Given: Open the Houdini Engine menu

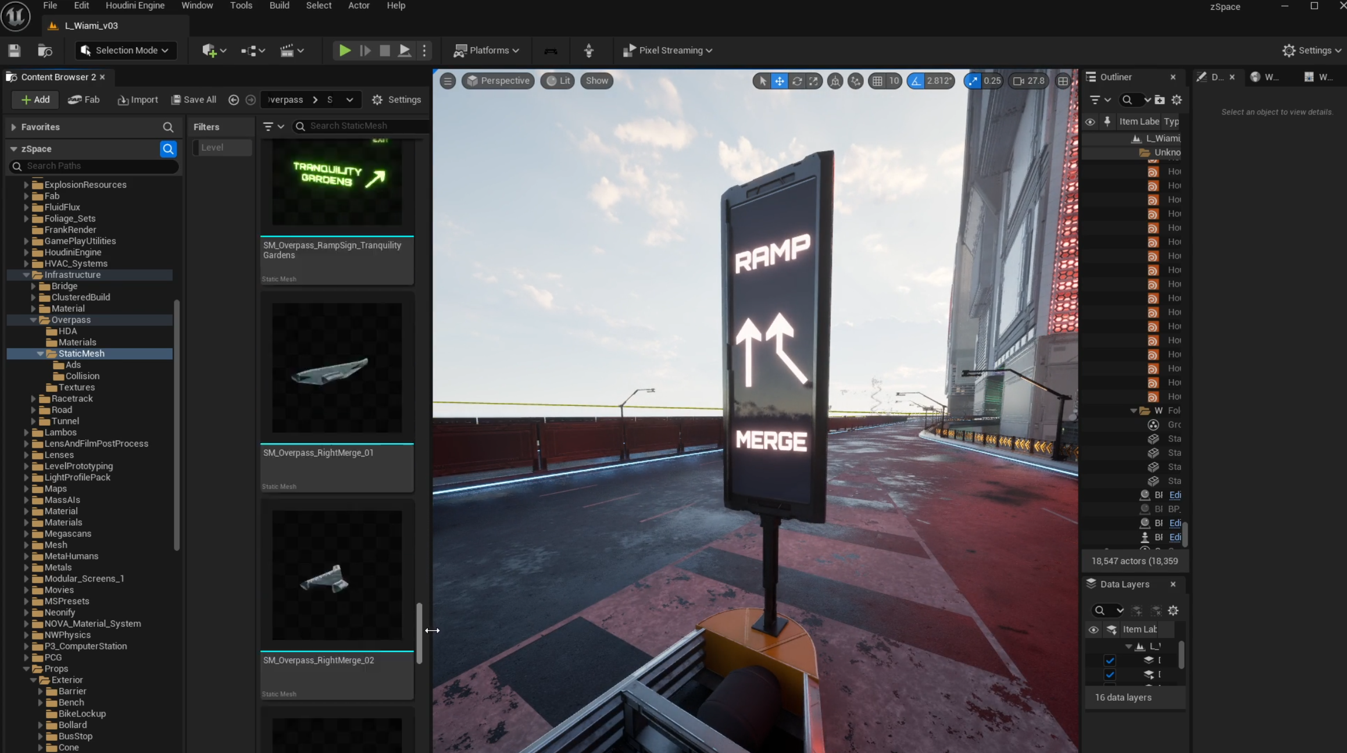Looking at the screenshot, I should 135,5.
